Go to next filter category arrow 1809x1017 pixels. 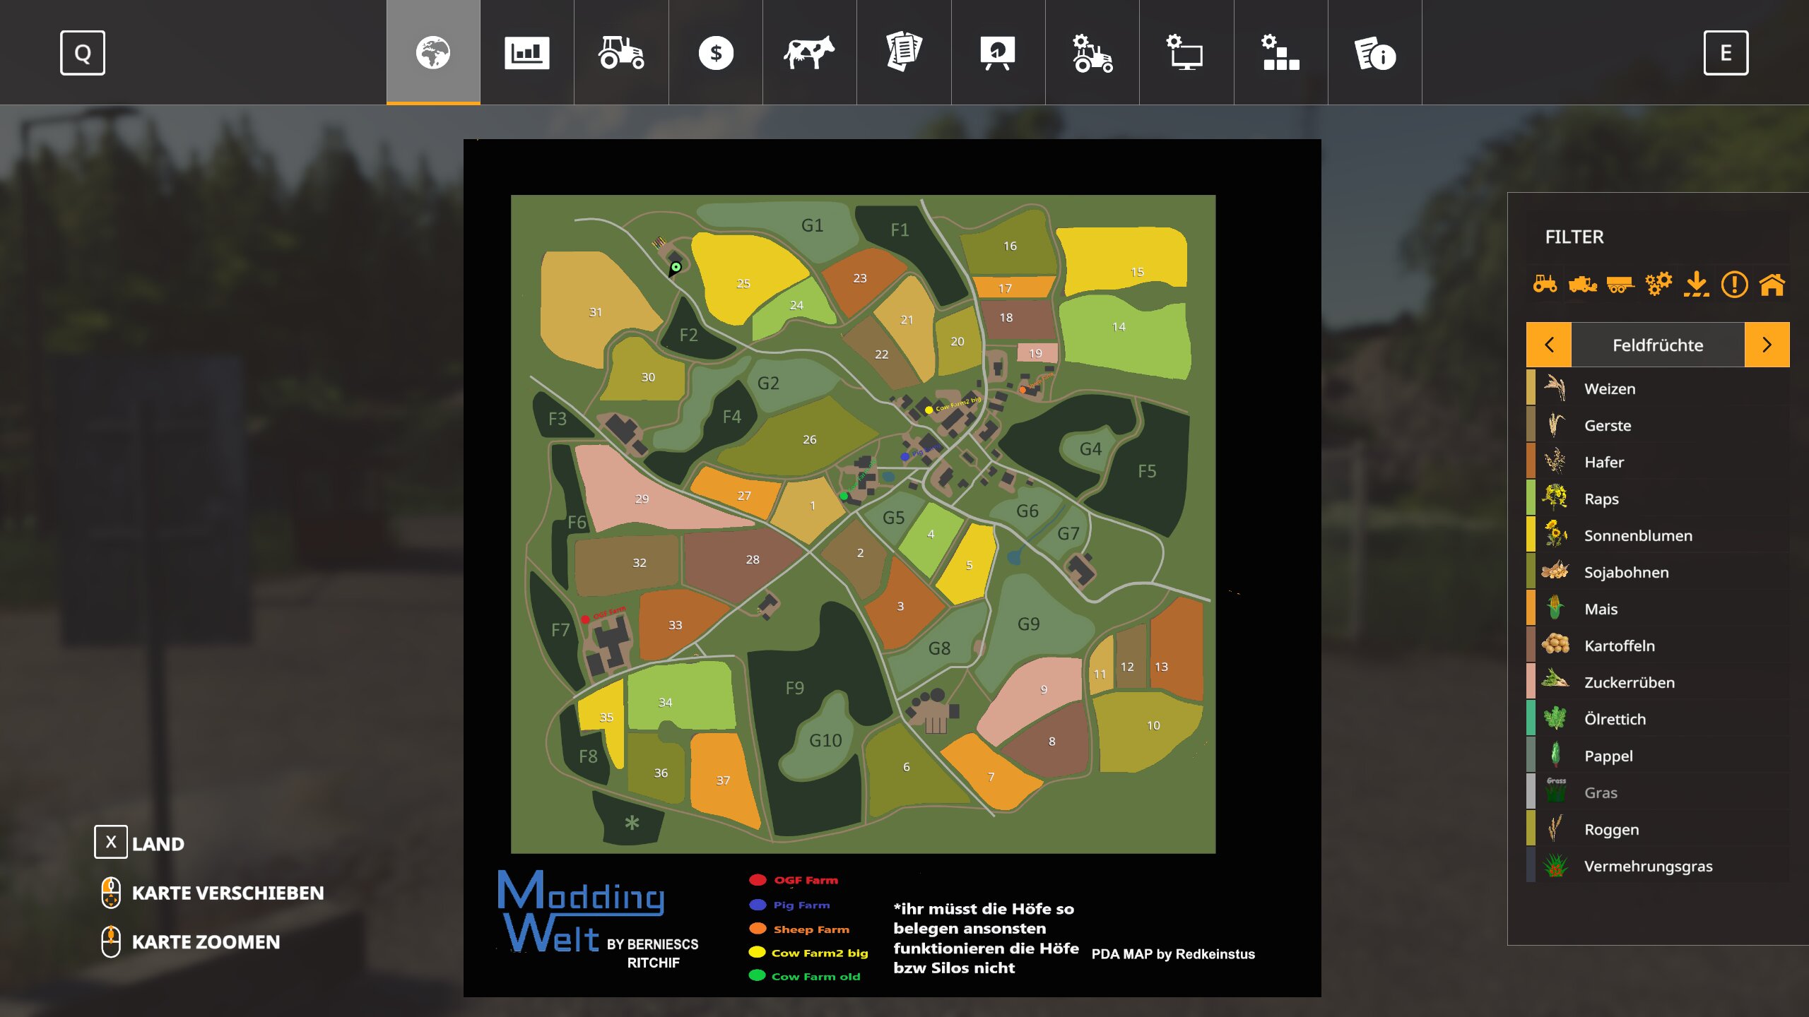click(x=1767, y=345)
